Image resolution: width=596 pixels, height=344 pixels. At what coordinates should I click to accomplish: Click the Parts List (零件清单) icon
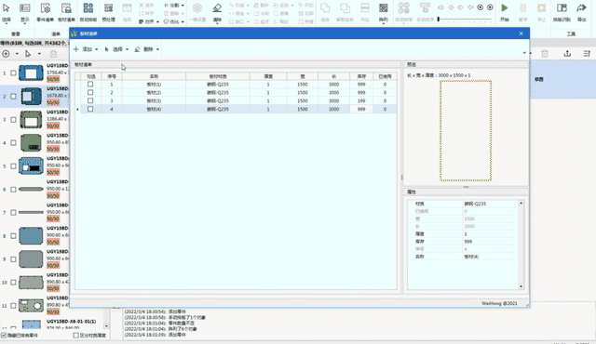pos(46,8)
